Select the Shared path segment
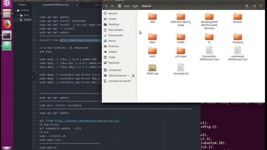Image resolution: width=267 pixels, height=150 pixels. 146,6
